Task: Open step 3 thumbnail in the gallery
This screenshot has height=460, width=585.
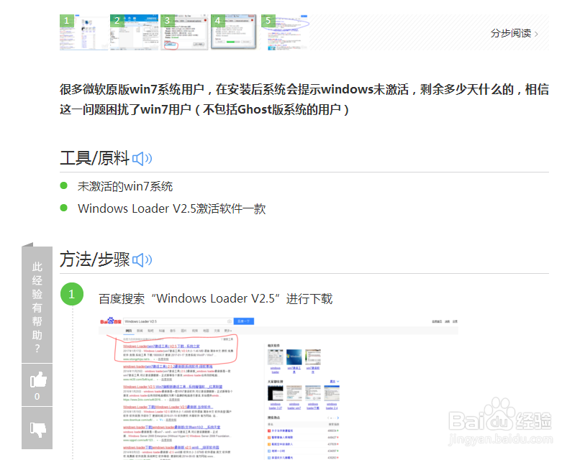Action: tap(185, 32)
